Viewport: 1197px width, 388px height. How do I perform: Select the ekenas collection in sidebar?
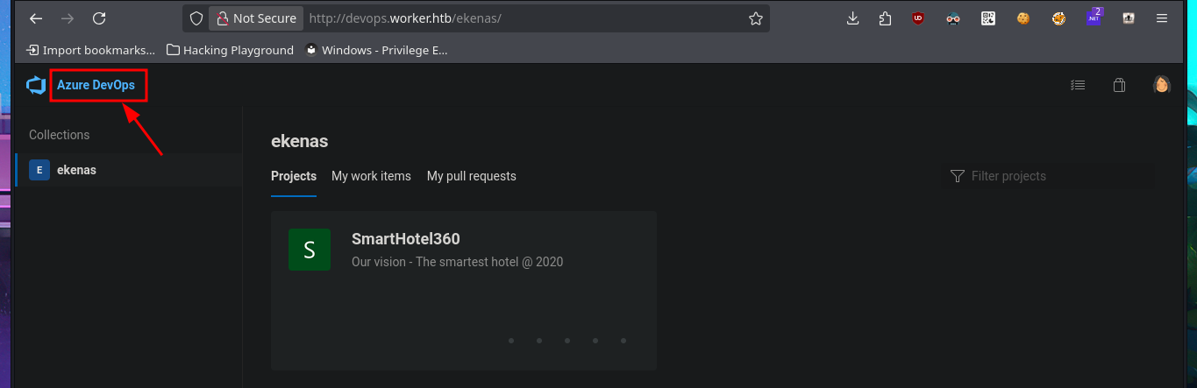point(76,170)
